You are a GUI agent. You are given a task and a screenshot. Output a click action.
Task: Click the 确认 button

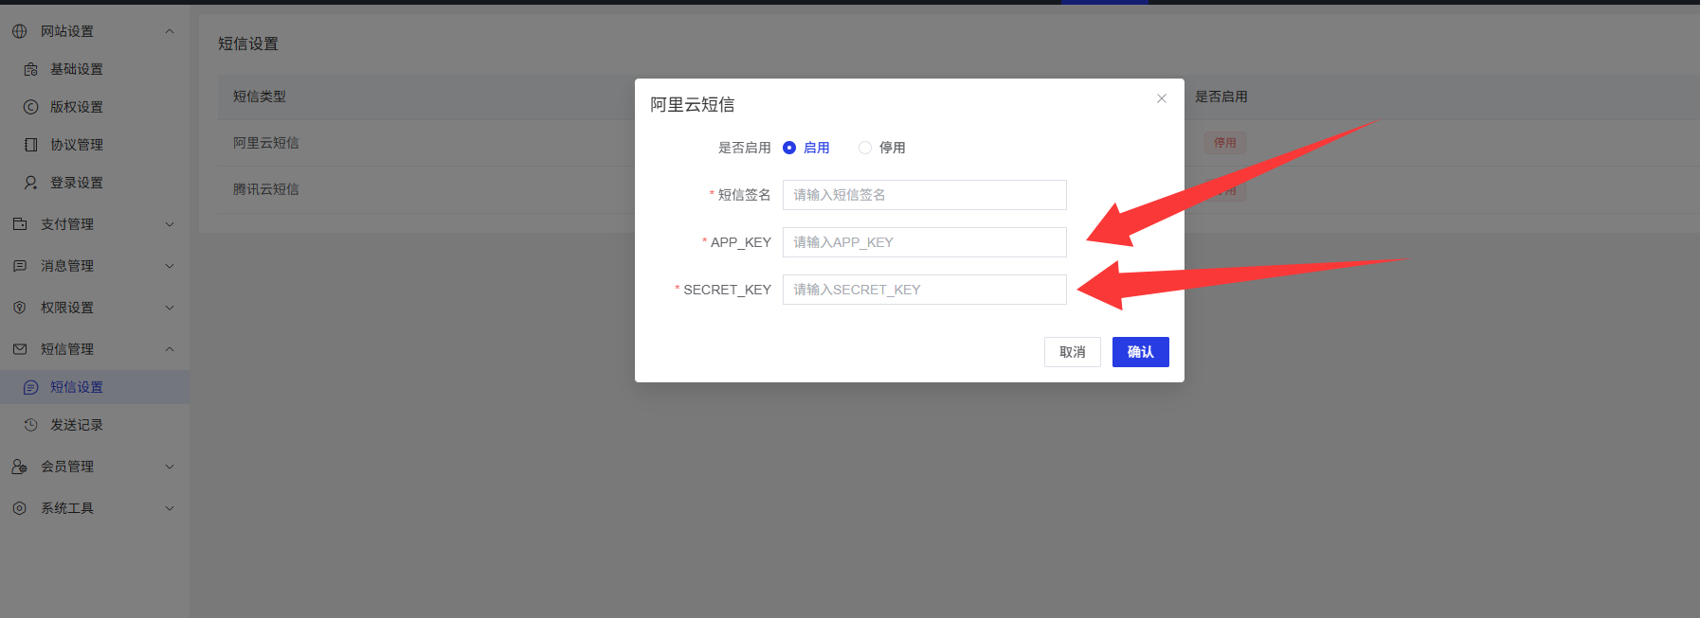(1141, 352)
